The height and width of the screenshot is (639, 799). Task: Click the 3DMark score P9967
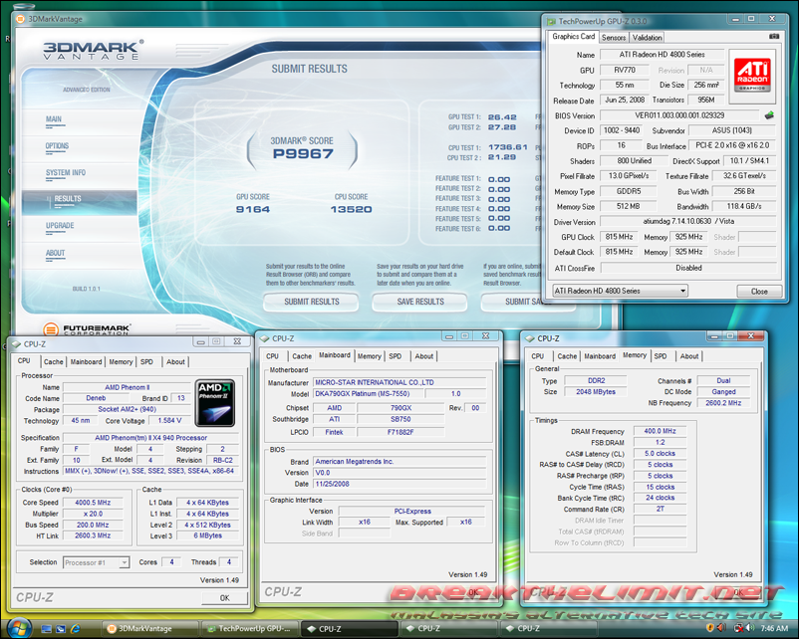[x=303, y=153]
